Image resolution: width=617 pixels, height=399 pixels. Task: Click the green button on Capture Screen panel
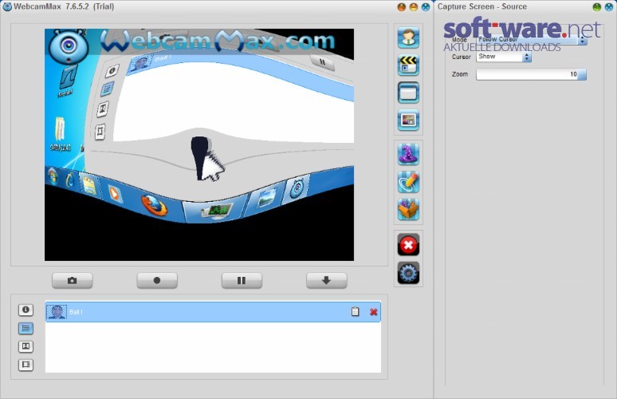597,7
